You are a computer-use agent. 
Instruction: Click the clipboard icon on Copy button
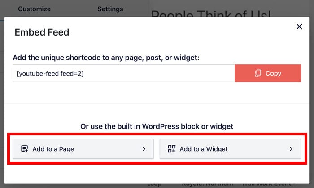[258, 73]
